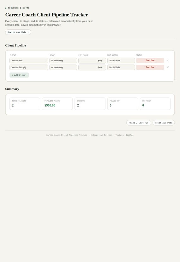The width and height of the screenshot is (180, 262).
Task: Select the Client Pipeline section heading
Action: coord(15,46)
